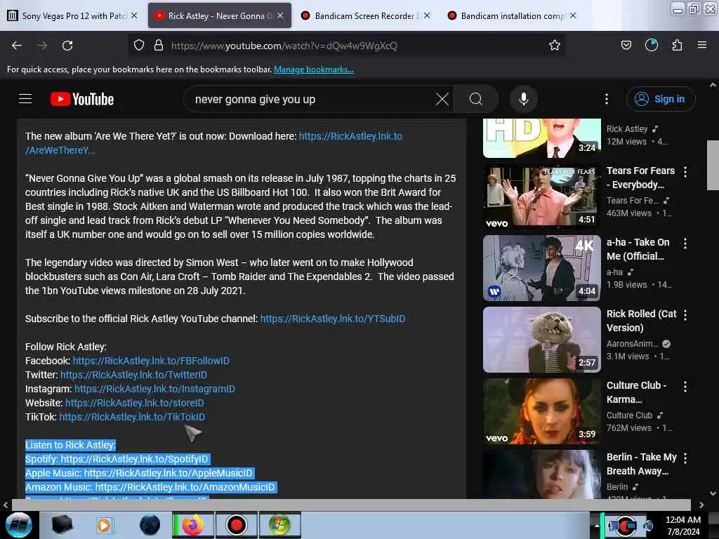View site security lock info
Viewport: 719px width, 539px height.
[159, 46]
